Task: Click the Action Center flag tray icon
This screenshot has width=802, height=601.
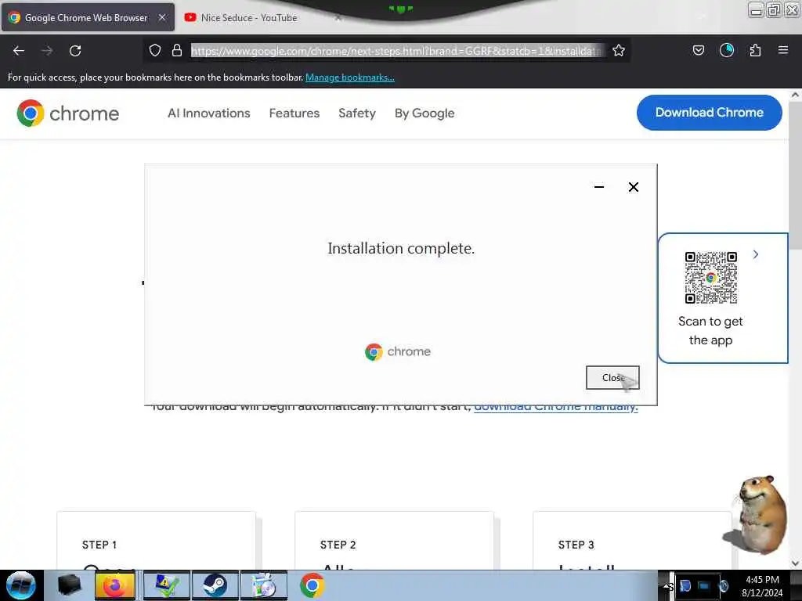Action: pos(685,585)
